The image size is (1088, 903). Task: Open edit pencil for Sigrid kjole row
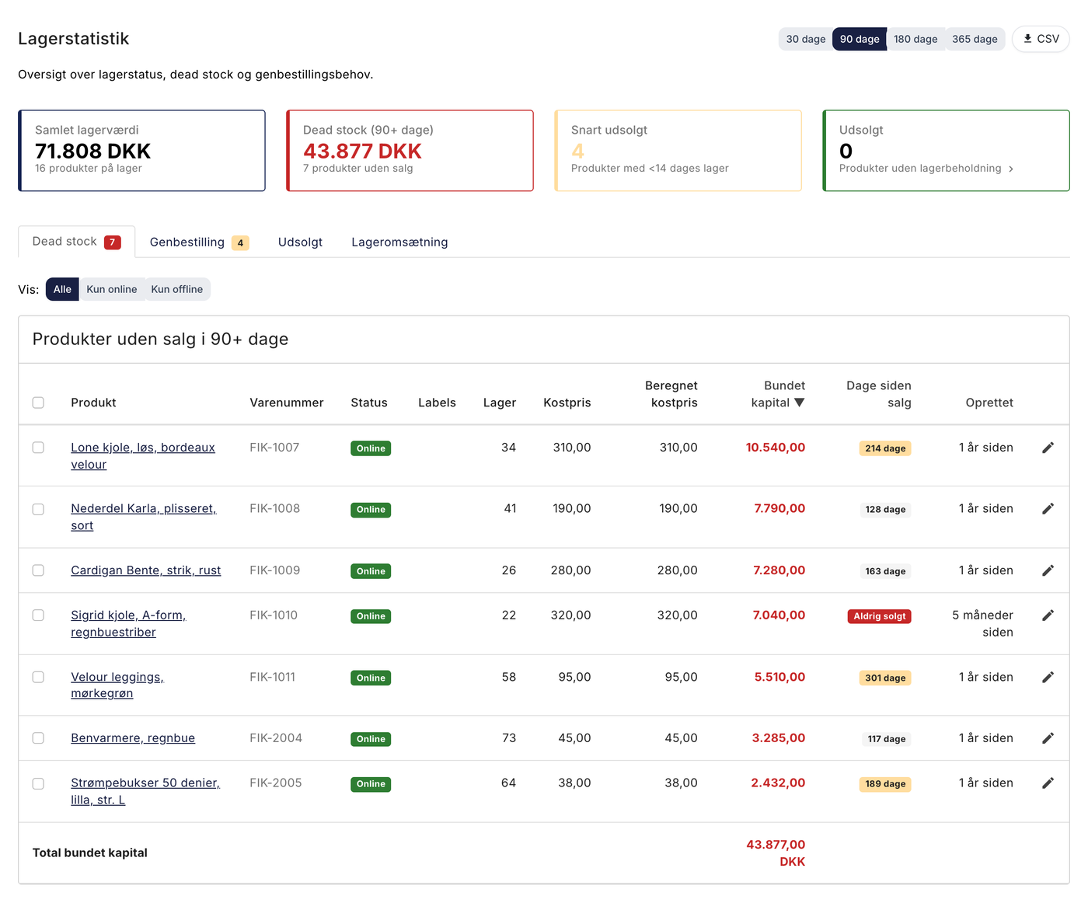tap(1048, 615)
